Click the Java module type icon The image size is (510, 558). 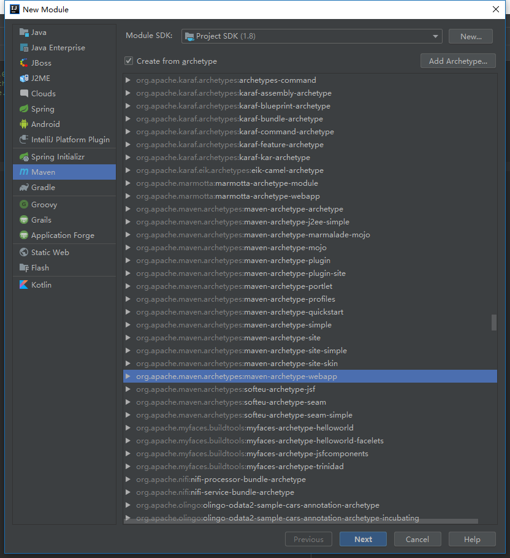[x=24, y=32]
